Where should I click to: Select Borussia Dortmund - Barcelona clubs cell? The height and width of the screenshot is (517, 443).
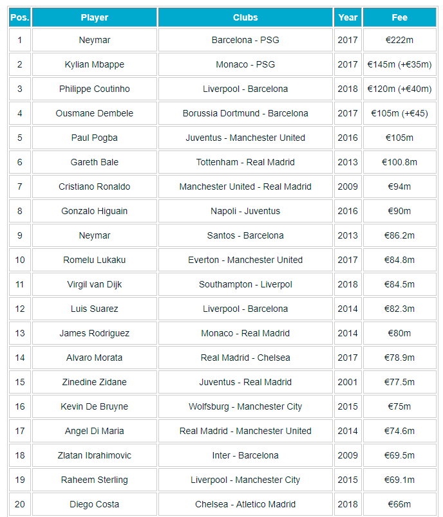point(245,113)
